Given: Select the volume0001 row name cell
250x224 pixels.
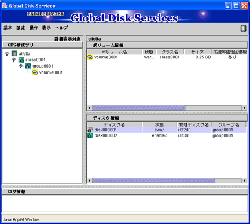Looking at the screenshot, I should tap(106, 57).
